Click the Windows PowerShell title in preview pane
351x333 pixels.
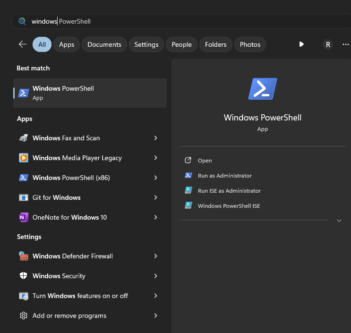click(x=262, y=118)
